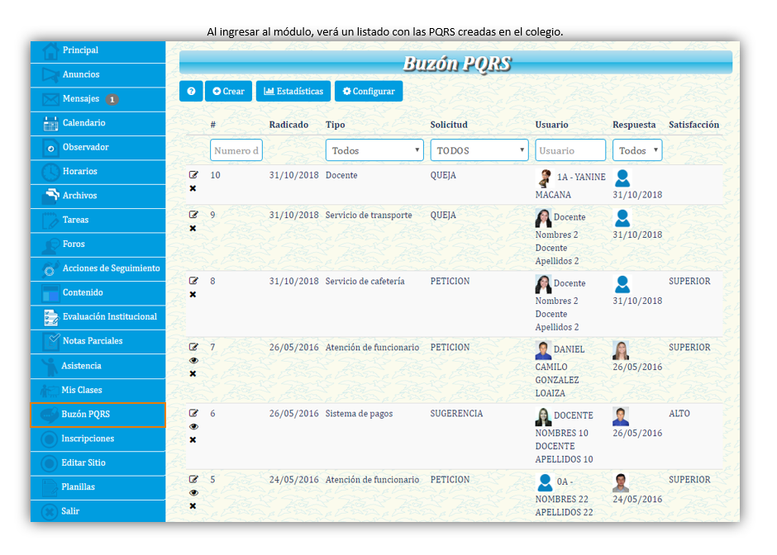Click 'Servicio de cafetería' in row 8

[x=365, y=281]
